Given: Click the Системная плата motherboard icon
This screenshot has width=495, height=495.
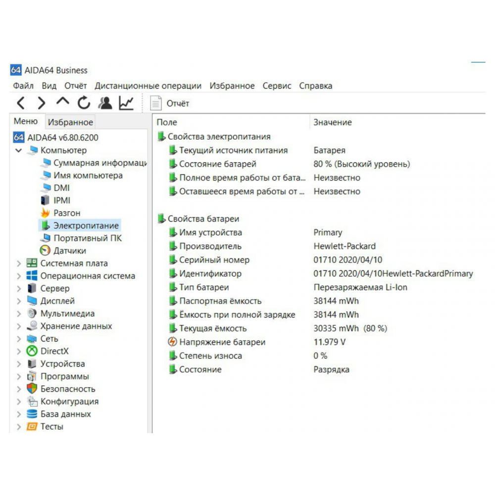Looking at the screenshot, I should 32,263.
